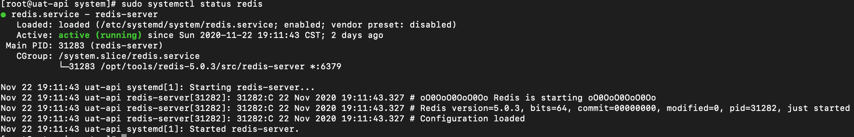Click the '[root@uat-api system]#' prompt at top

click(x=58, y=4)
